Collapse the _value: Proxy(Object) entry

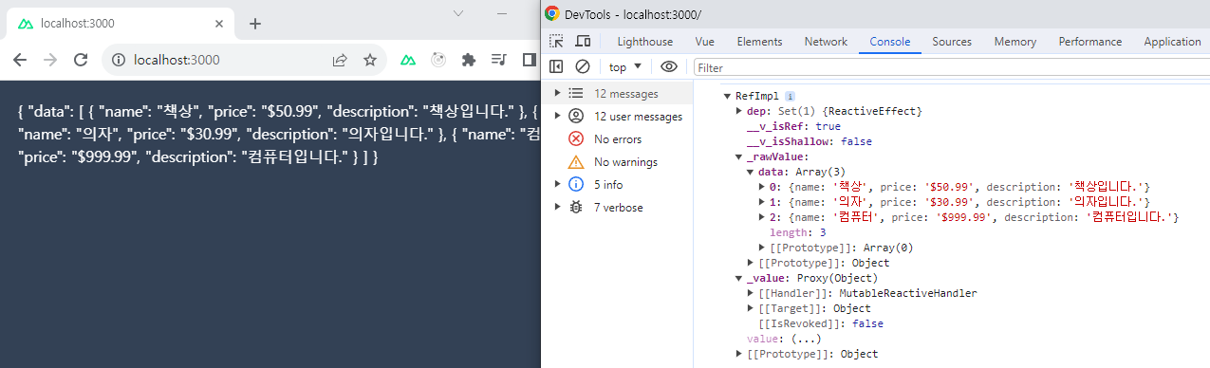tap(739, 278)
